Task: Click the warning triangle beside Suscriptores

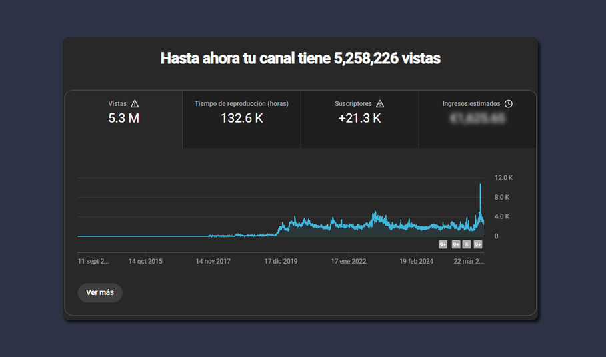Action: pos(380,104)
